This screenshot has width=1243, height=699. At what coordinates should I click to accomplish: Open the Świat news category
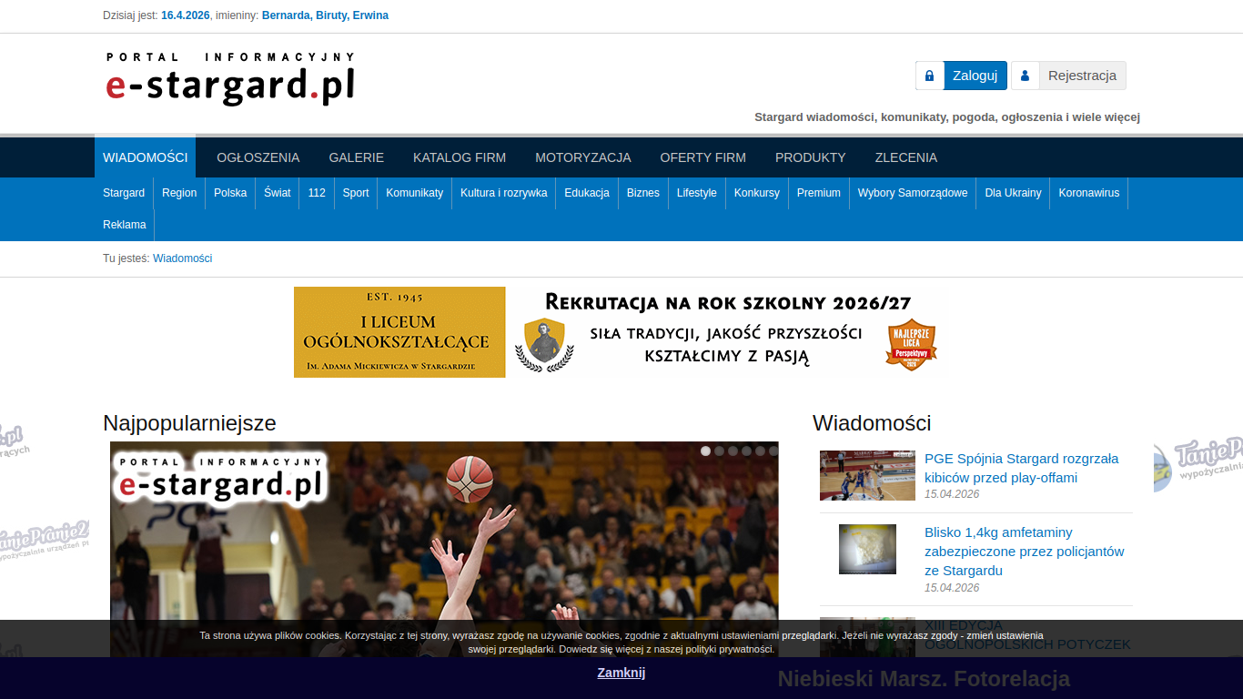[278, 193]
